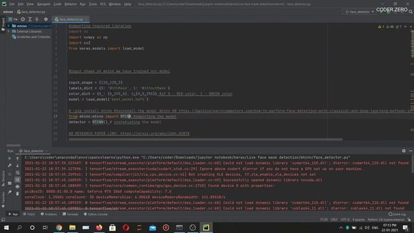Pin the Run tab
Image resolution: width=414 pixels, height=233 pixels.
pos(10,192)
